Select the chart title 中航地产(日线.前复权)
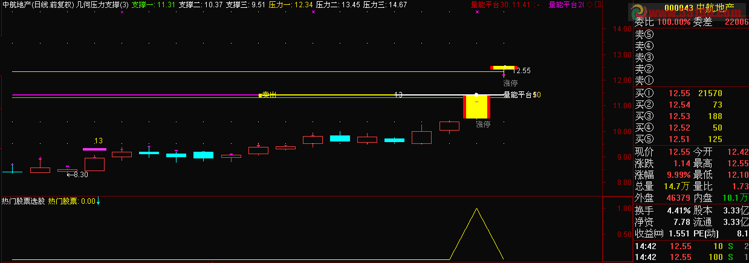Viewport: 749px width, 263px height. [x=37, y=4]
